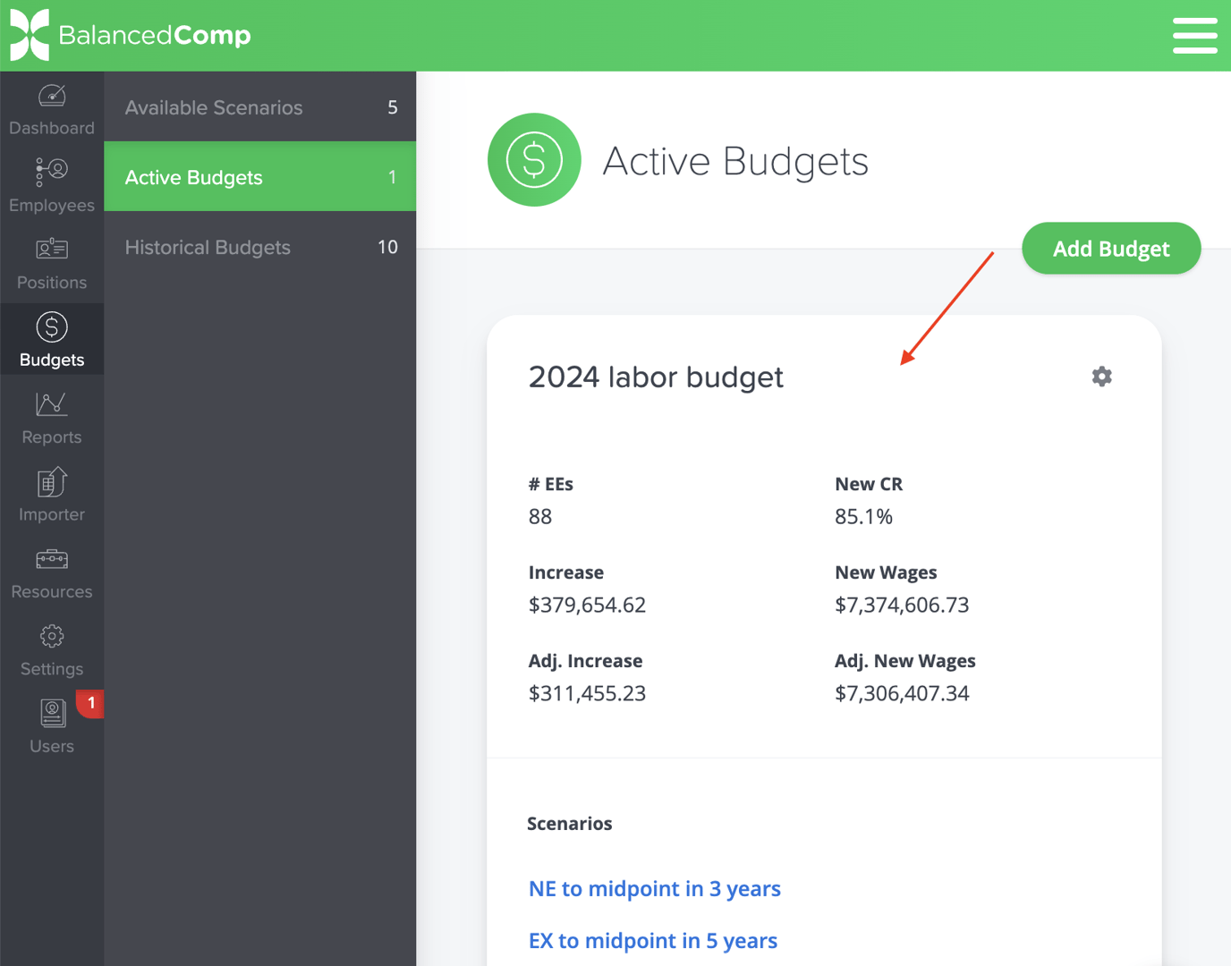Select the Active Budgets menu item
This screenshot has width=1231, height=966.
click(x=260, y=177)
